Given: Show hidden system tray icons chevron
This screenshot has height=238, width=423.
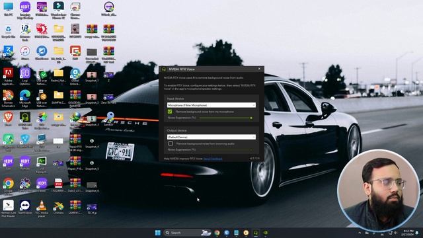Looking at the screenshot, I should 360,233.
